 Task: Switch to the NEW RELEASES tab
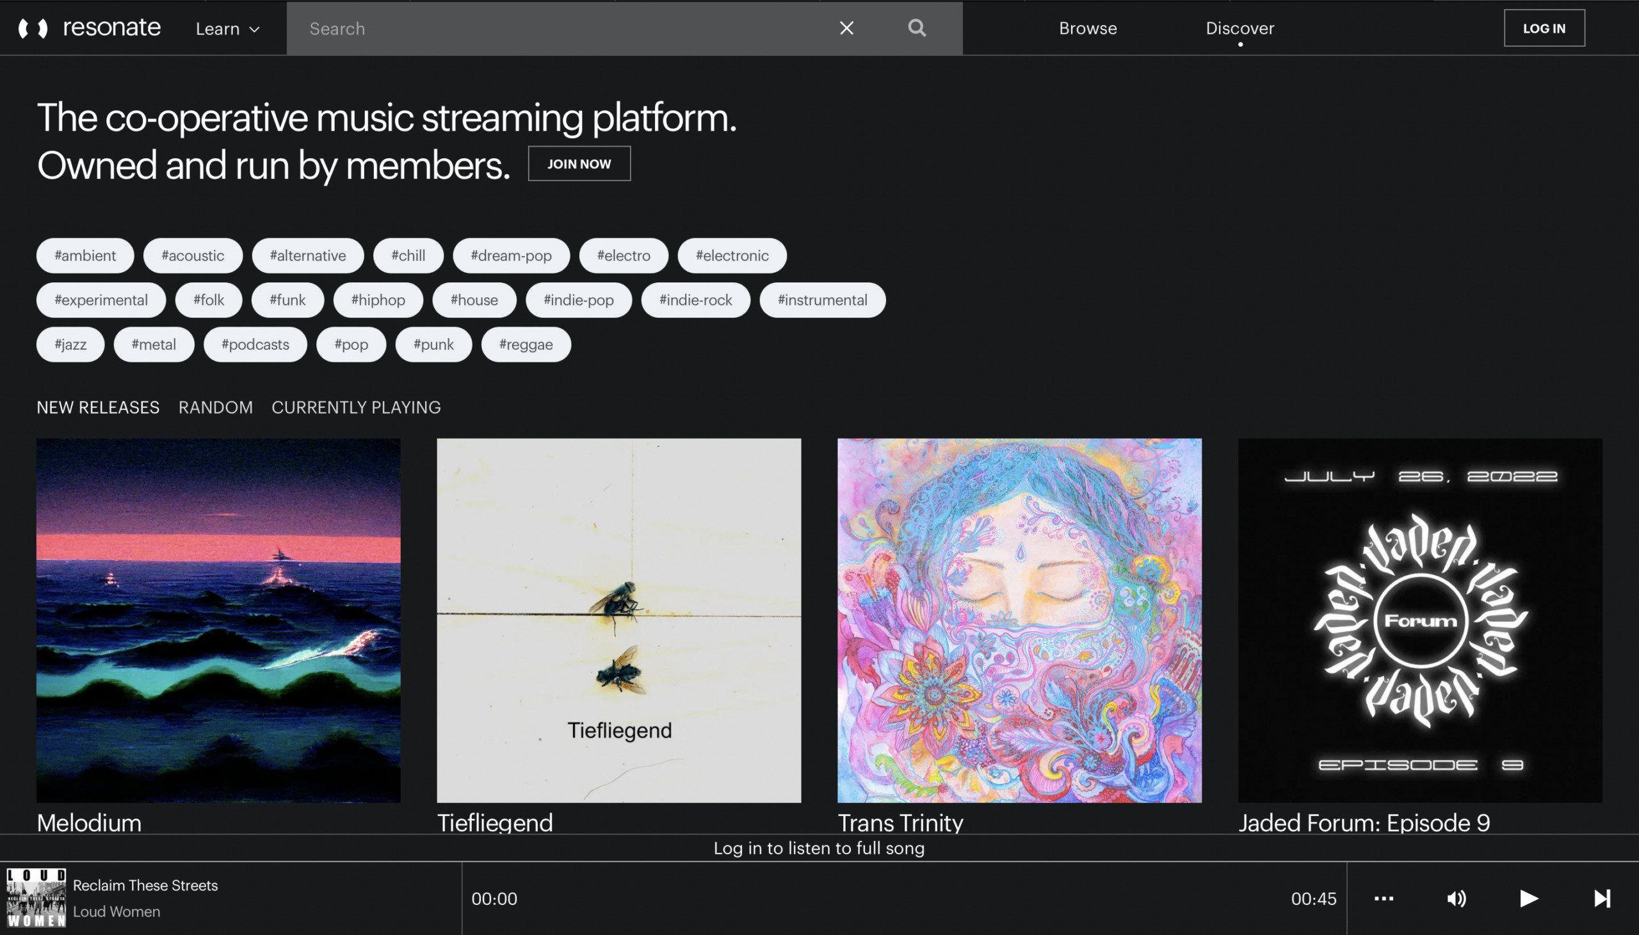(x=98, y=407)
